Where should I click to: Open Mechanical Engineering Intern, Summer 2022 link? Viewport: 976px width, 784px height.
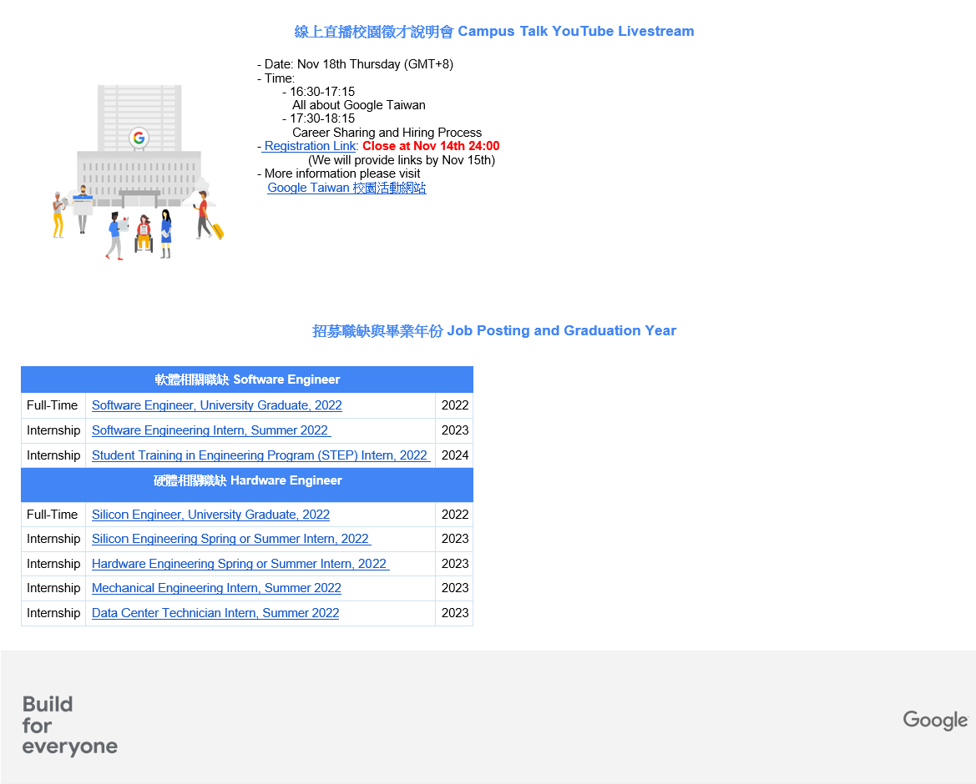(216, 588)
